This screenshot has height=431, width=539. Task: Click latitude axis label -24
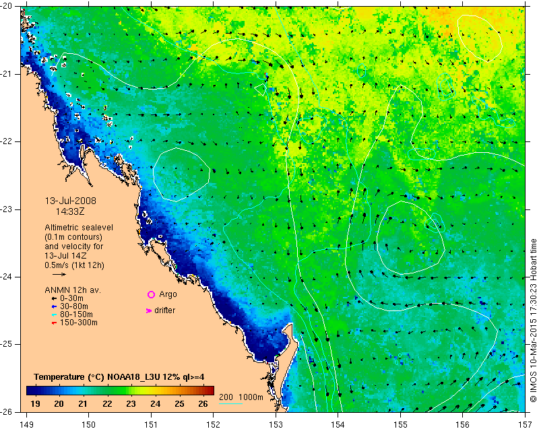pos(7,277)
